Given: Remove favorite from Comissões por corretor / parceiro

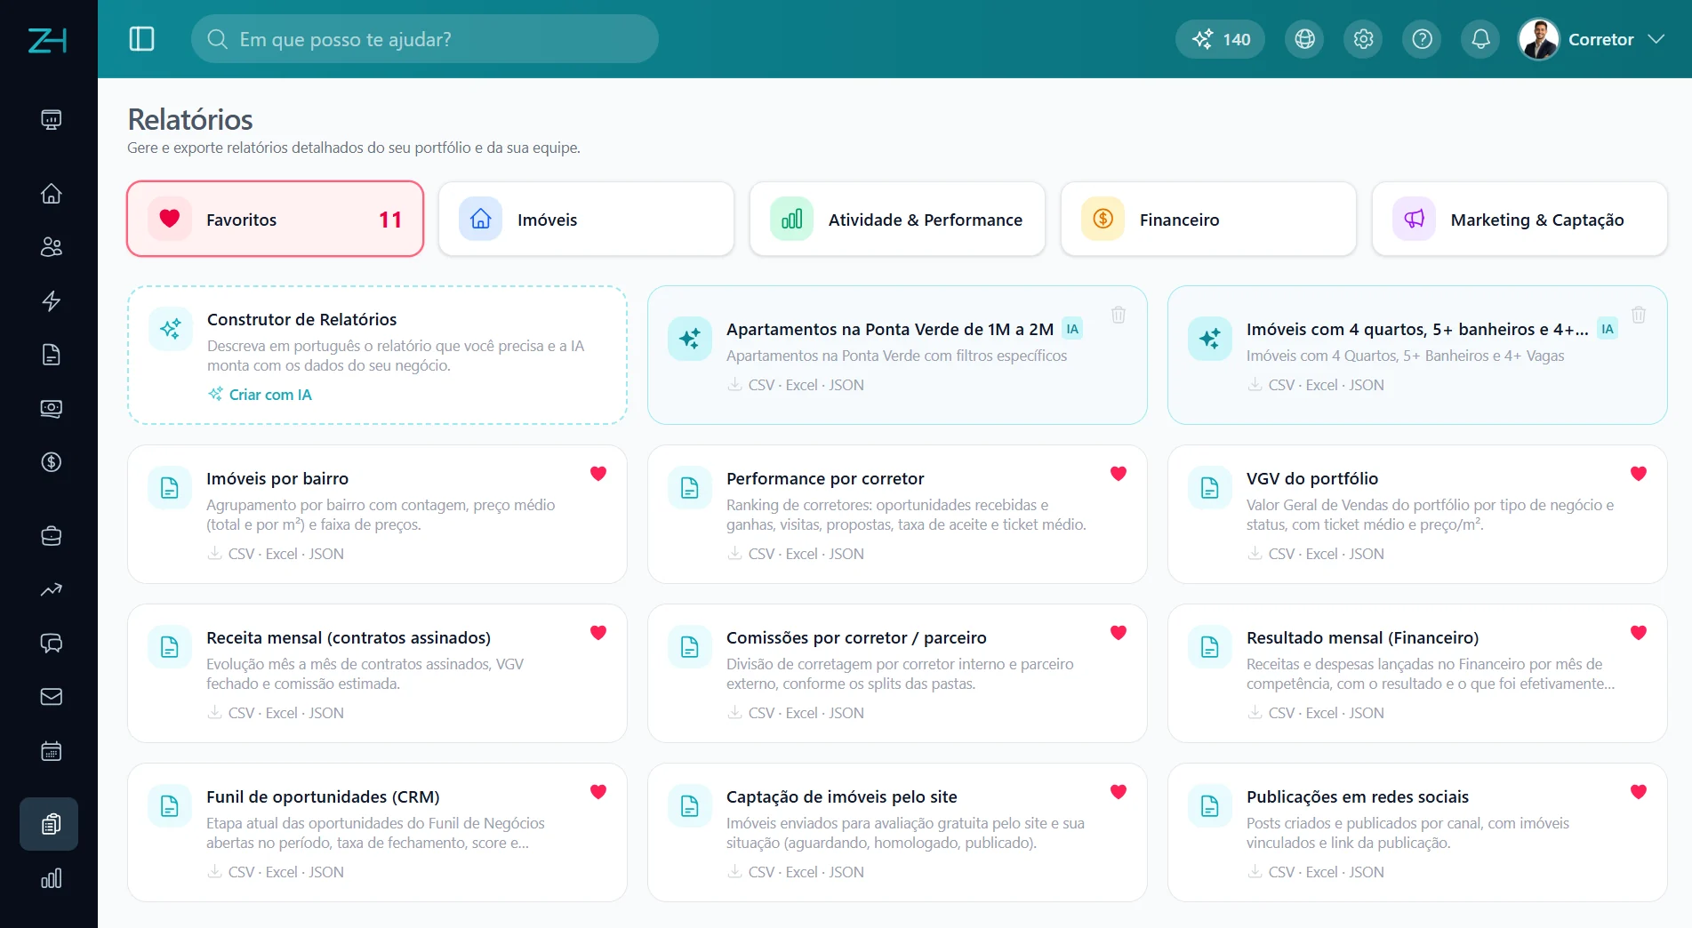Looking at the screenshot, I should (1119, 633).
